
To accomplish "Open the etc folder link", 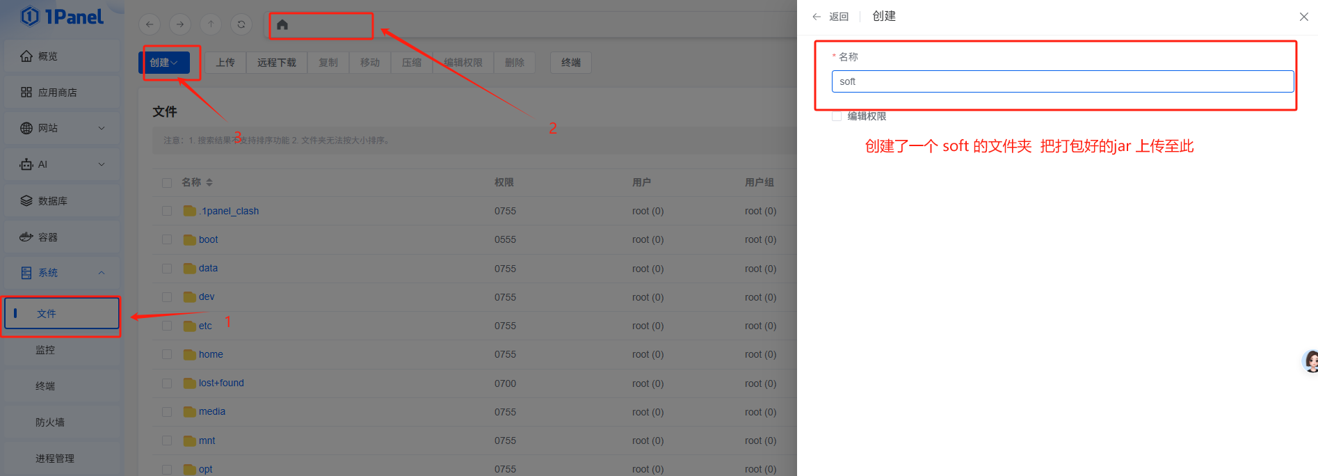I will pyautogui.click(x=205, y=326).
